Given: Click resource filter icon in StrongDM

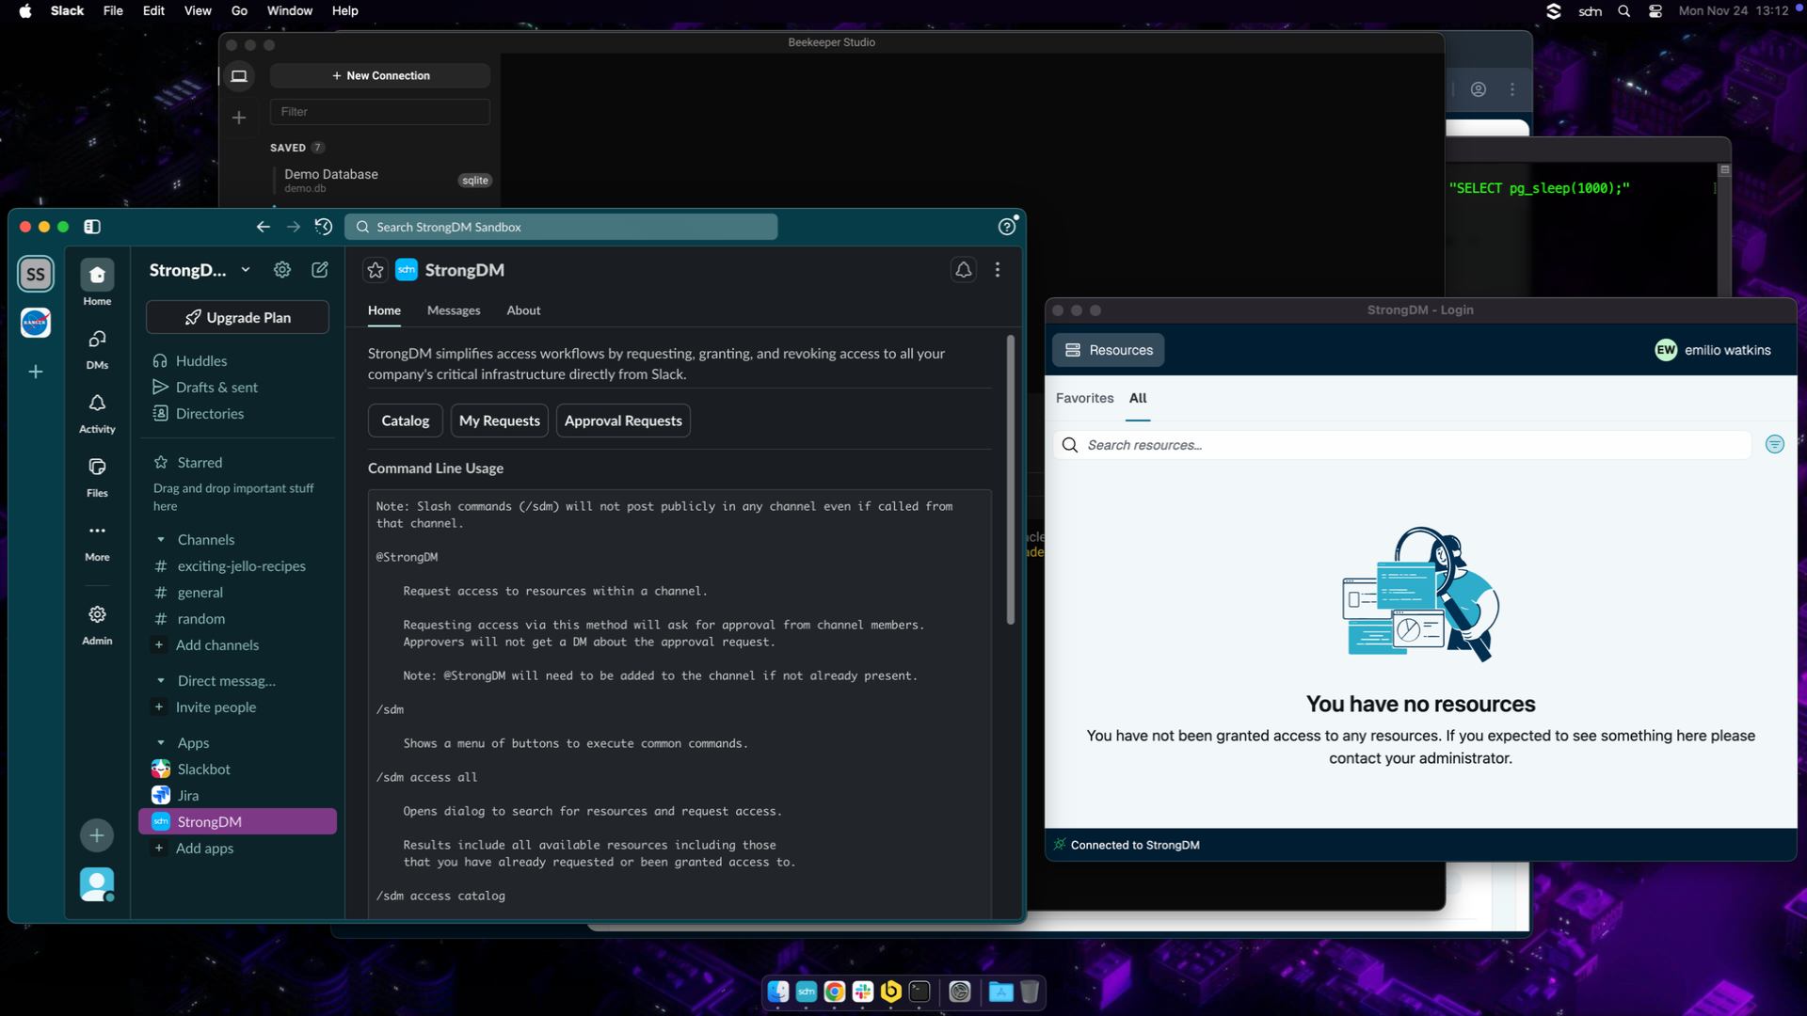Looking at the screenshot, I should (1774, 445).
